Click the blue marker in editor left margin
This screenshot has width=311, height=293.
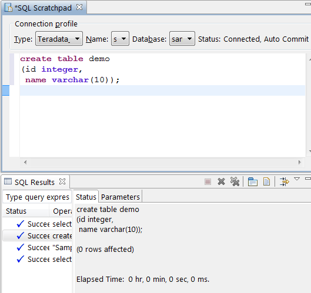point(6,90)
